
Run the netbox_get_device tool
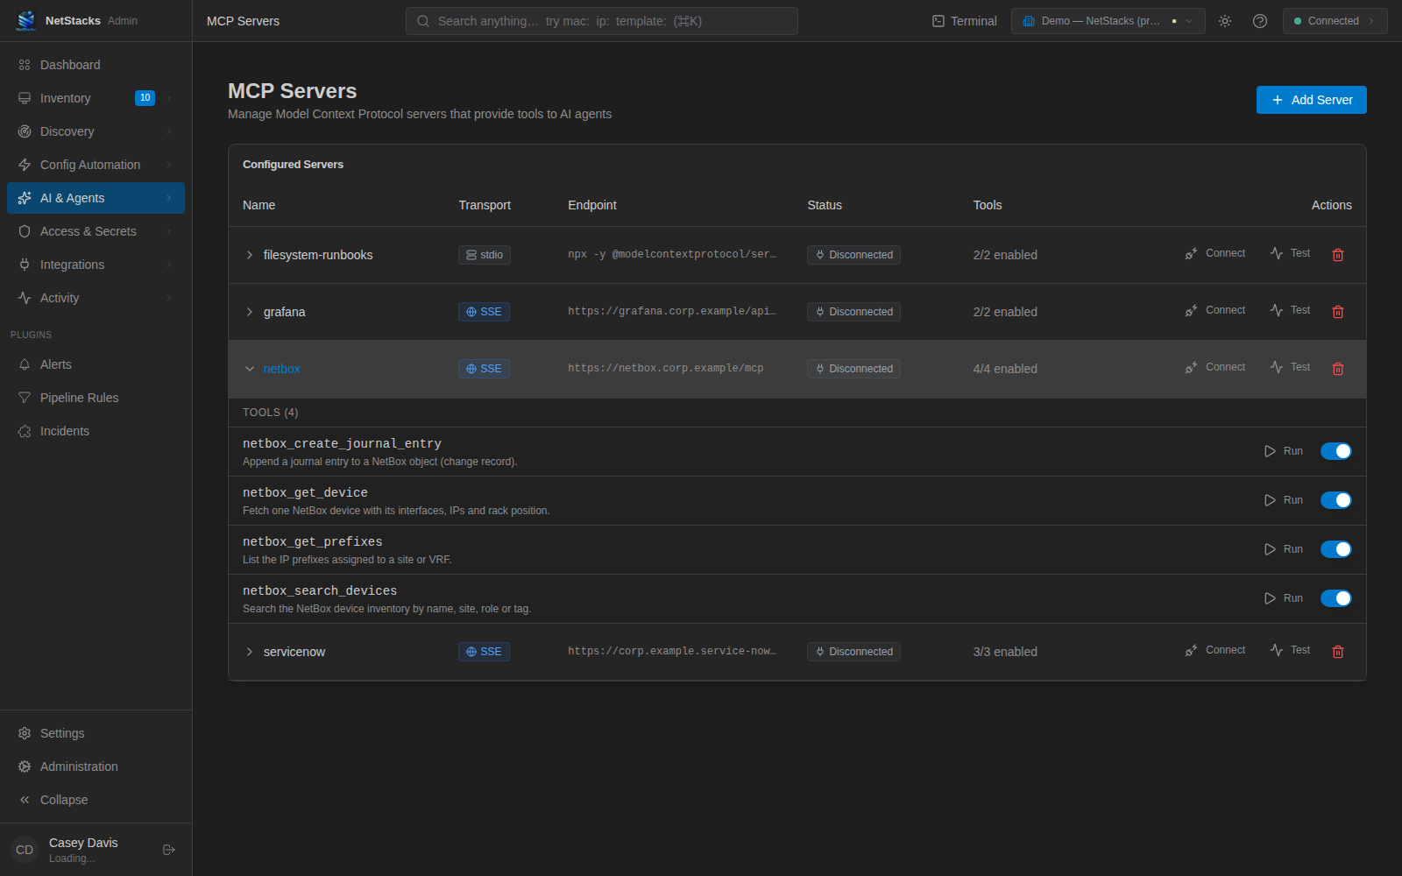pos(1283,500)
